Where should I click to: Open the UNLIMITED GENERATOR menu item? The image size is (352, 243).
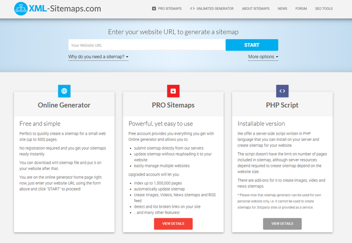(x=215, y=8)
